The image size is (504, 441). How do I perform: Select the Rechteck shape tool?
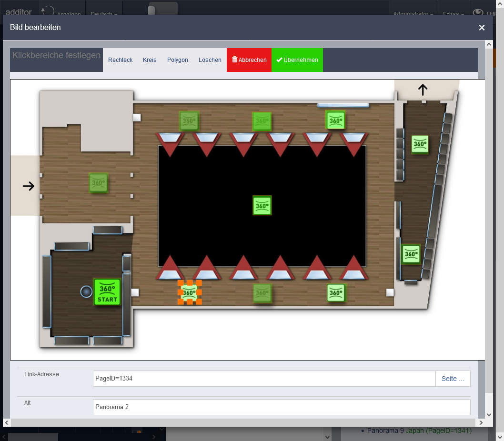coord(120,60)
